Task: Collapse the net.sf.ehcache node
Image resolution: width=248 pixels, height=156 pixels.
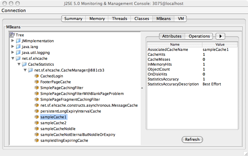Action: click(13, 58)
